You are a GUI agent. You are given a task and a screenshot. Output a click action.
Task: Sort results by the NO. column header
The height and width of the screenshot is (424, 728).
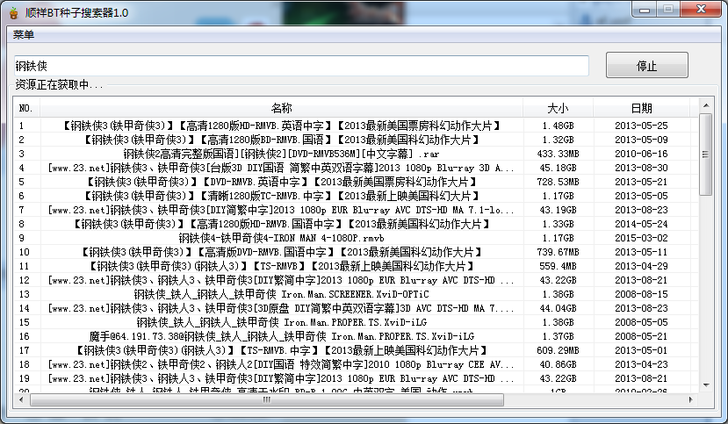pos(26,108)
